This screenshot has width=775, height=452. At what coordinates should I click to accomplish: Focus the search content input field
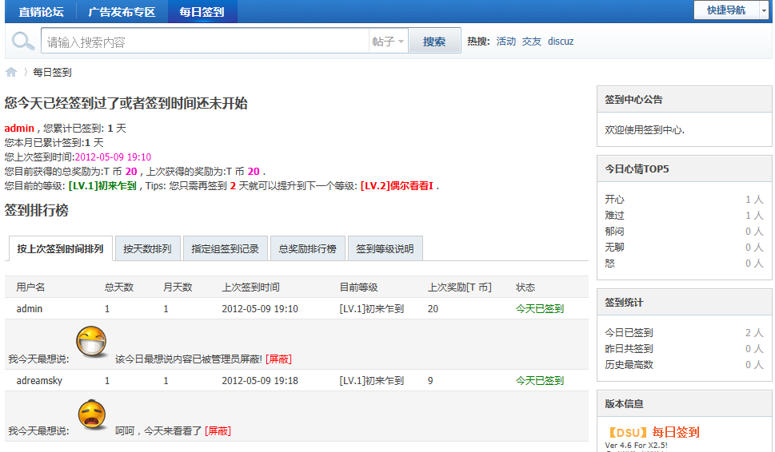205,42
